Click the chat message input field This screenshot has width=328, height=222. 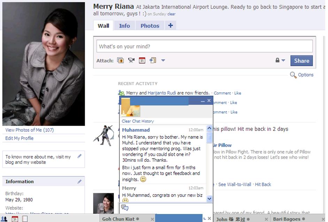(x=166, y=208)
